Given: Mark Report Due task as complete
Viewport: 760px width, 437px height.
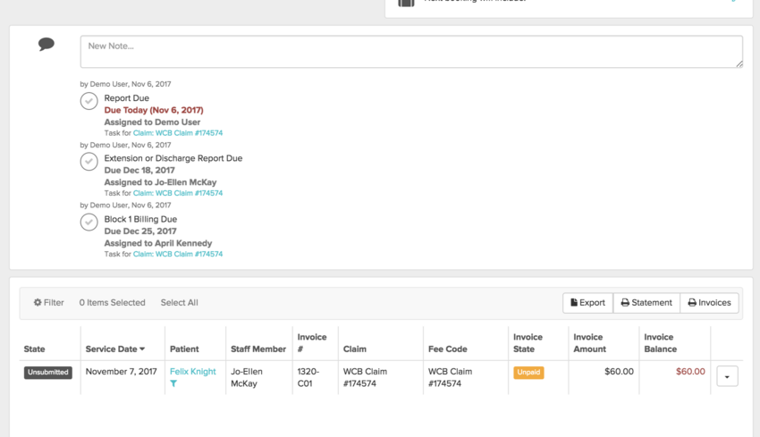Looking at the screenshot, I should [89, 101].
